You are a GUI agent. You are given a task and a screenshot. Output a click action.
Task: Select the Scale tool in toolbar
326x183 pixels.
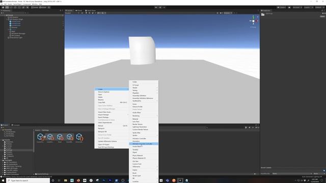coord(15,7)
